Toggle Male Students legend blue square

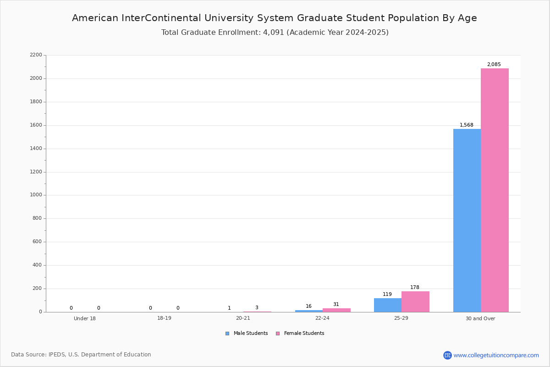227,334
